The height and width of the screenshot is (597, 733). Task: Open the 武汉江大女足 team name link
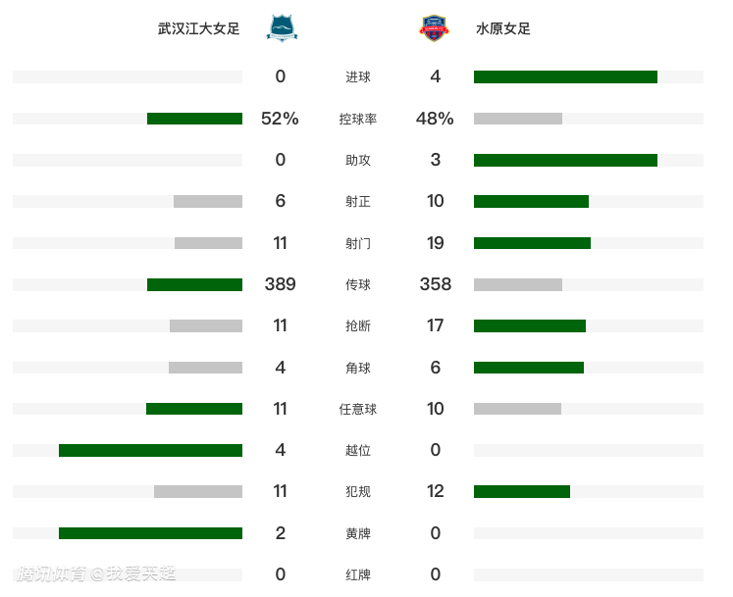(x=199, y=29)
